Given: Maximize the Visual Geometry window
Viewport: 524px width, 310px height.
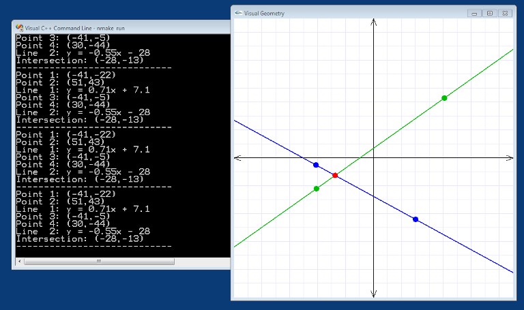Looking at the screenshot, I should click(490, 14).
